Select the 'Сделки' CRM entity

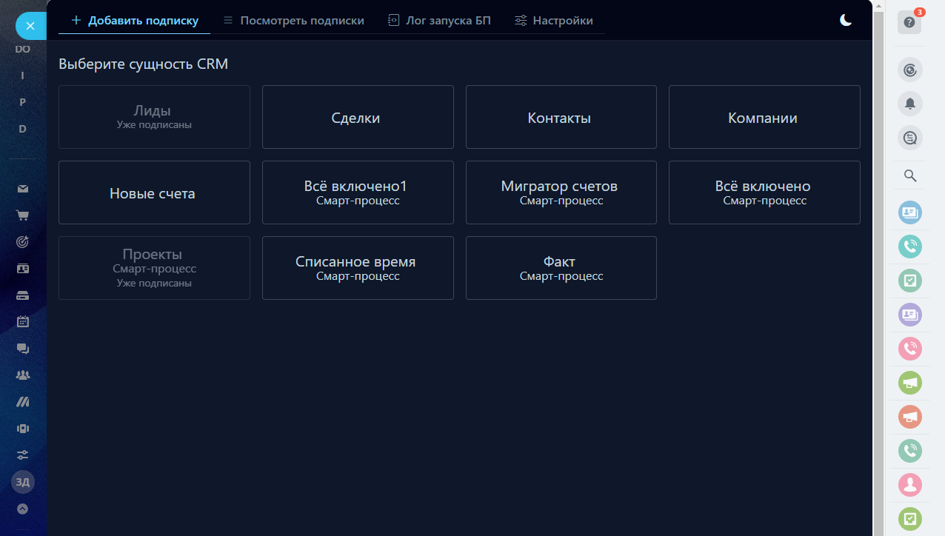(358, 117)
